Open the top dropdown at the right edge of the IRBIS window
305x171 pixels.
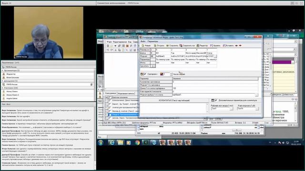point(295,41)
